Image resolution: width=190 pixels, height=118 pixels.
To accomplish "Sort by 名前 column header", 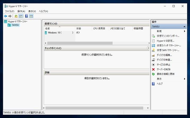I will click(59, 29).
